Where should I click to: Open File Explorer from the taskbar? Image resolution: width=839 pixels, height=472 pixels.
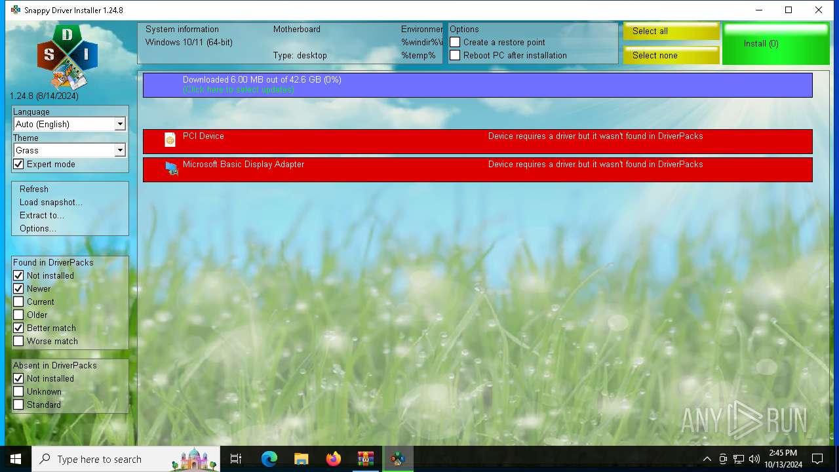click(x=301, y=459)
